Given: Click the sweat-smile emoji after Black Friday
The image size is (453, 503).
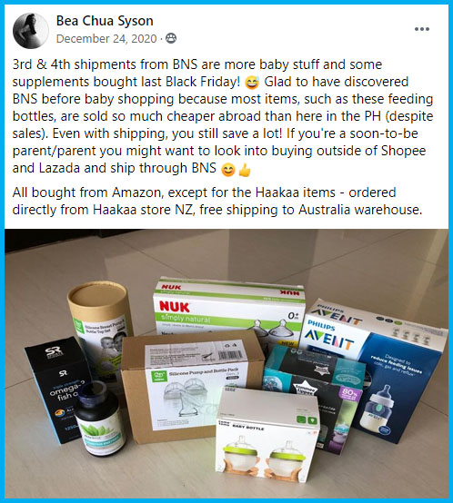Looking at the screenshot, I should [x=252, y=83].
